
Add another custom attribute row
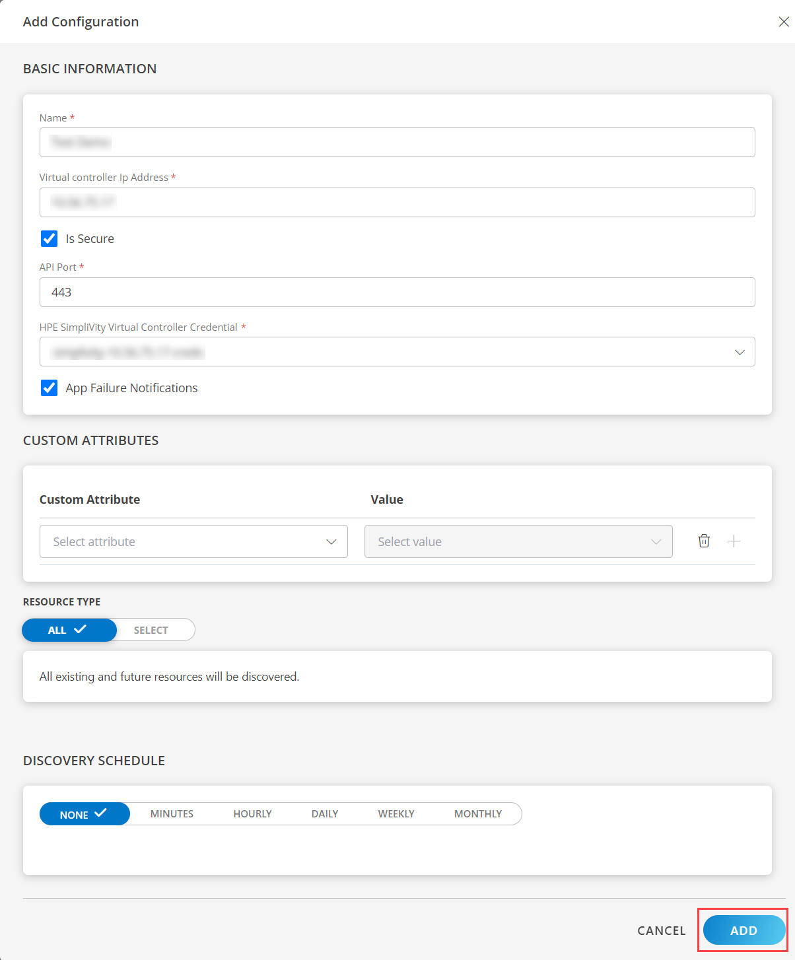[x=734, y=541]
